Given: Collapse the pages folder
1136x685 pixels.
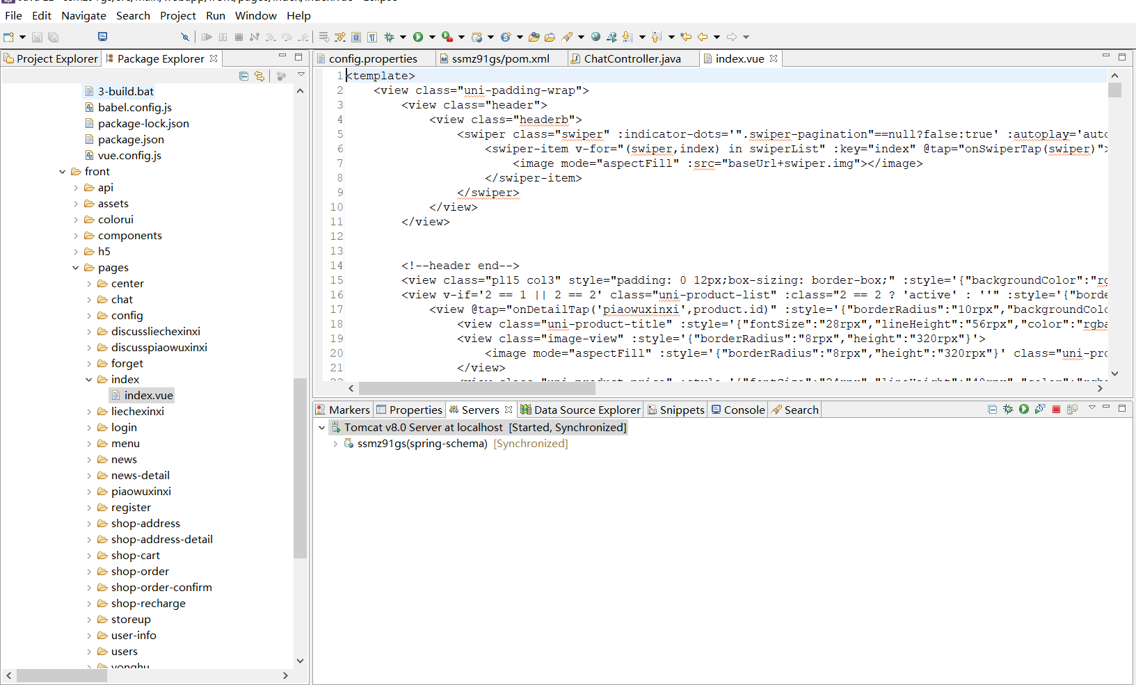Looking at the screenshot, I should 76,267.
